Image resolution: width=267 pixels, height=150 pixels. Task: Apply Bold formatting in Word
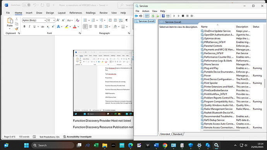(24, 27)
